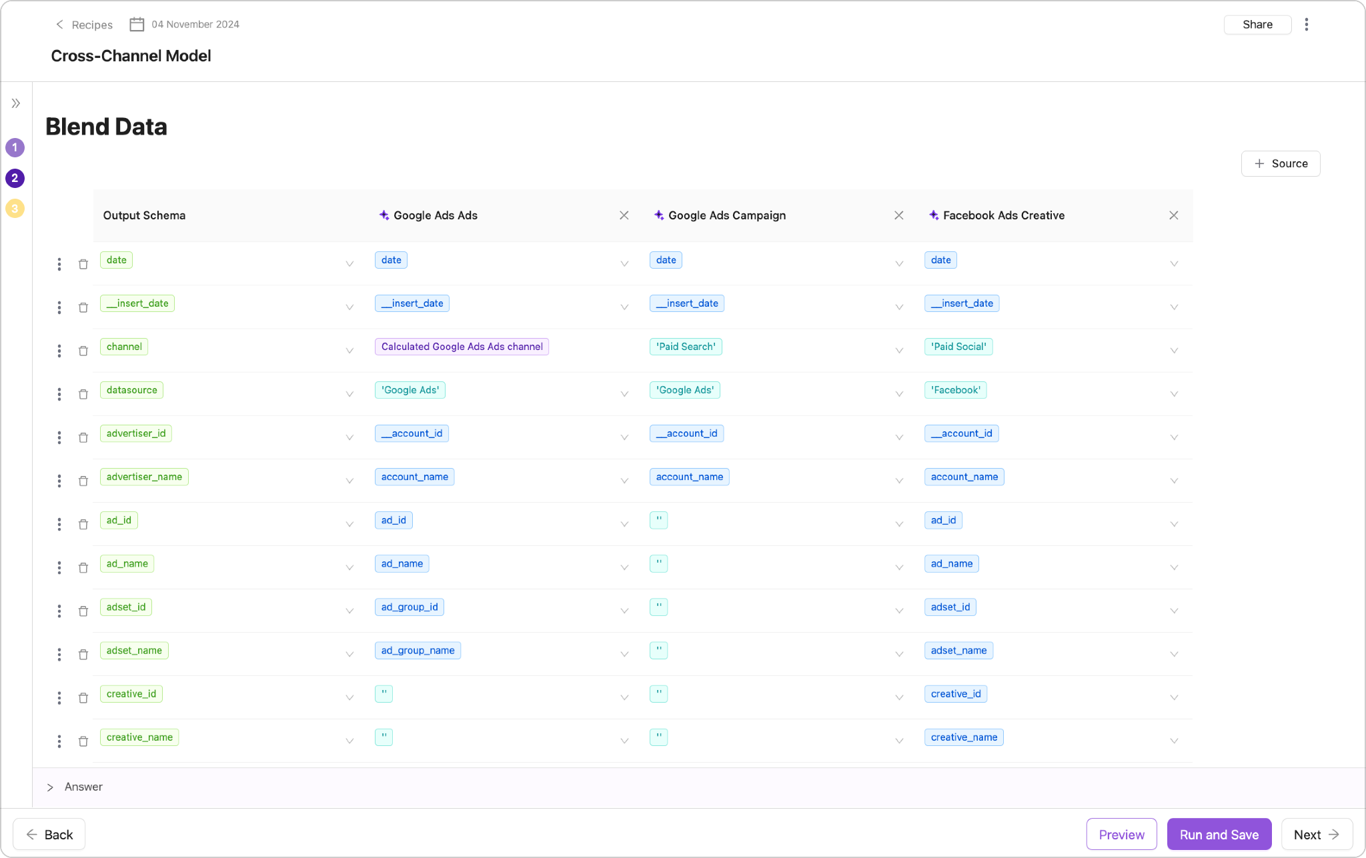Remove Google Ads Campaign source column
The height and width of the screenshot is (858, 1366).
(898, 215)
